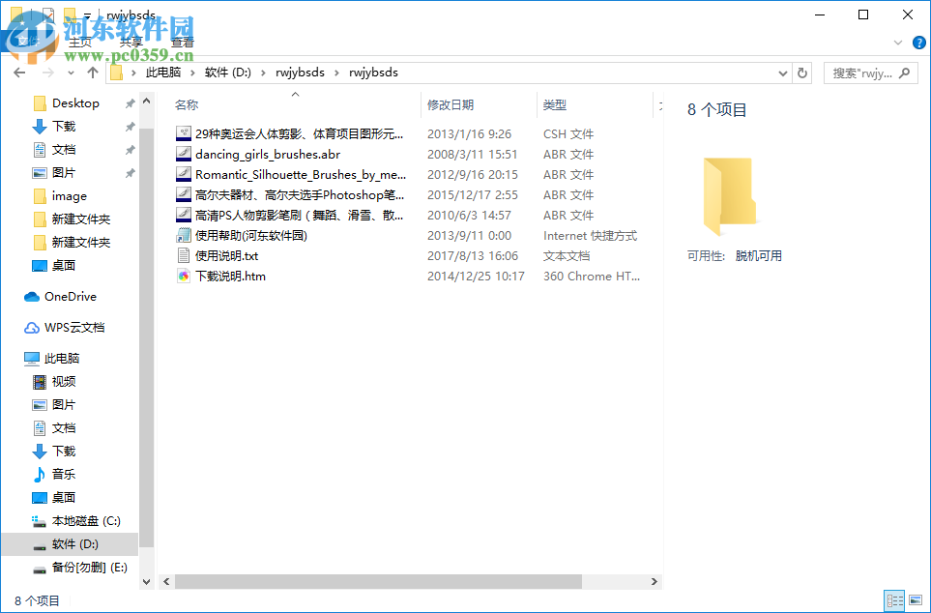Expand the address bar history dropdown
Image resolution: width=931 pixels, height=613 pixels.
click(x=781, y=73)
